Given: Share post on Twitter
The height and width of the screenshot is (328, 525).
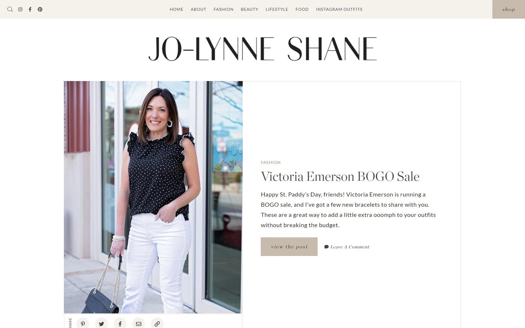Looking at the screenshot, I should point(101,324).
